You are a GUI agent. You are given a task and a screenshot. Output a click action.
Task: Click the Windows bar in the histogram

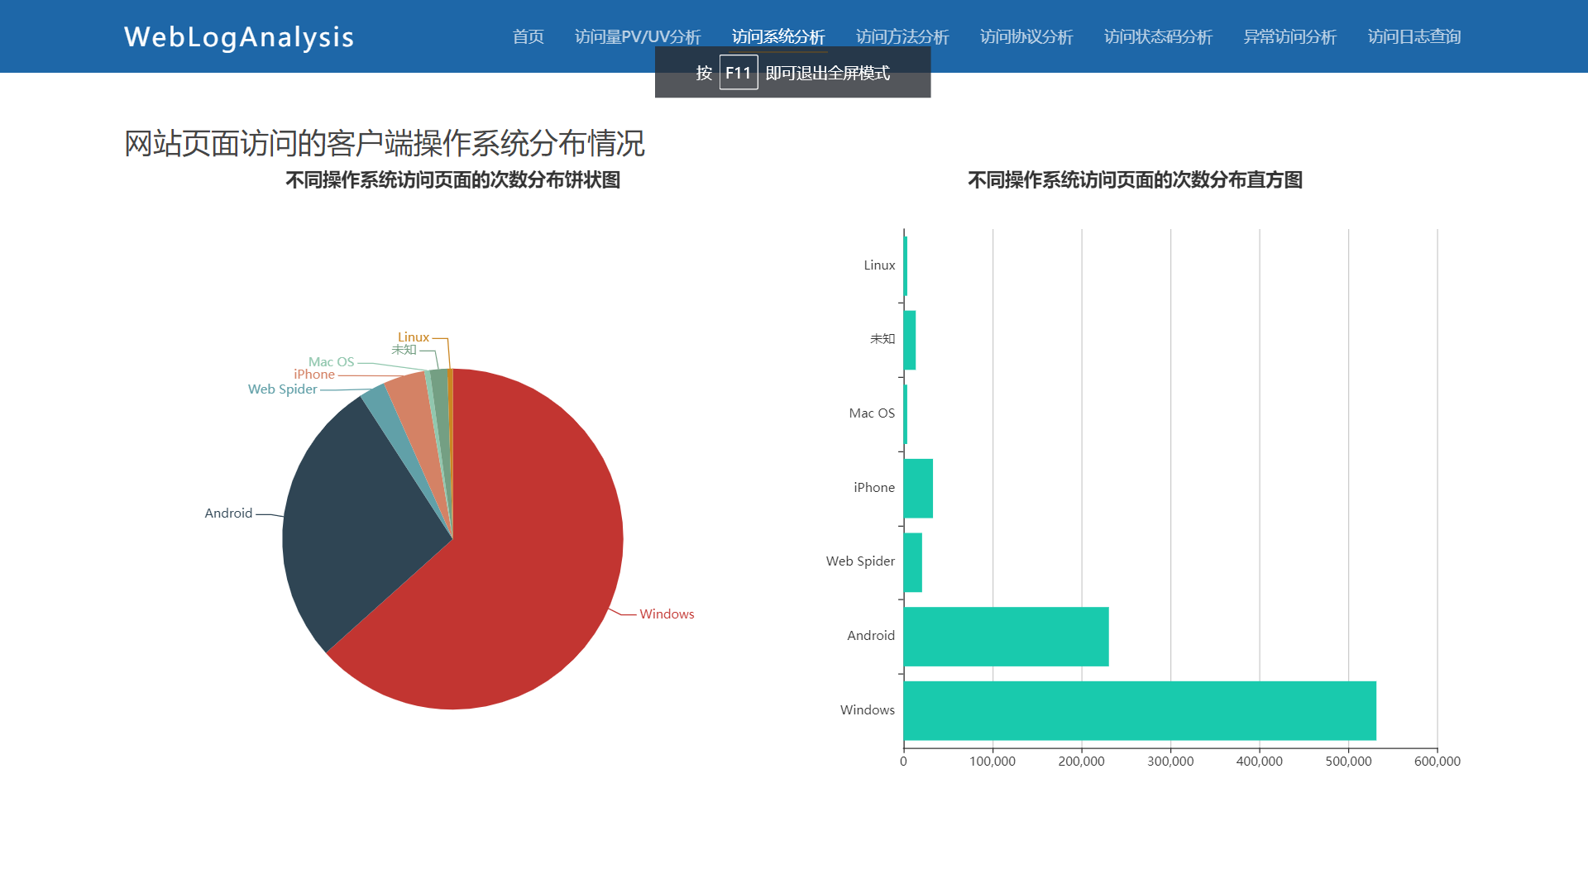(x=1139, y=710)
